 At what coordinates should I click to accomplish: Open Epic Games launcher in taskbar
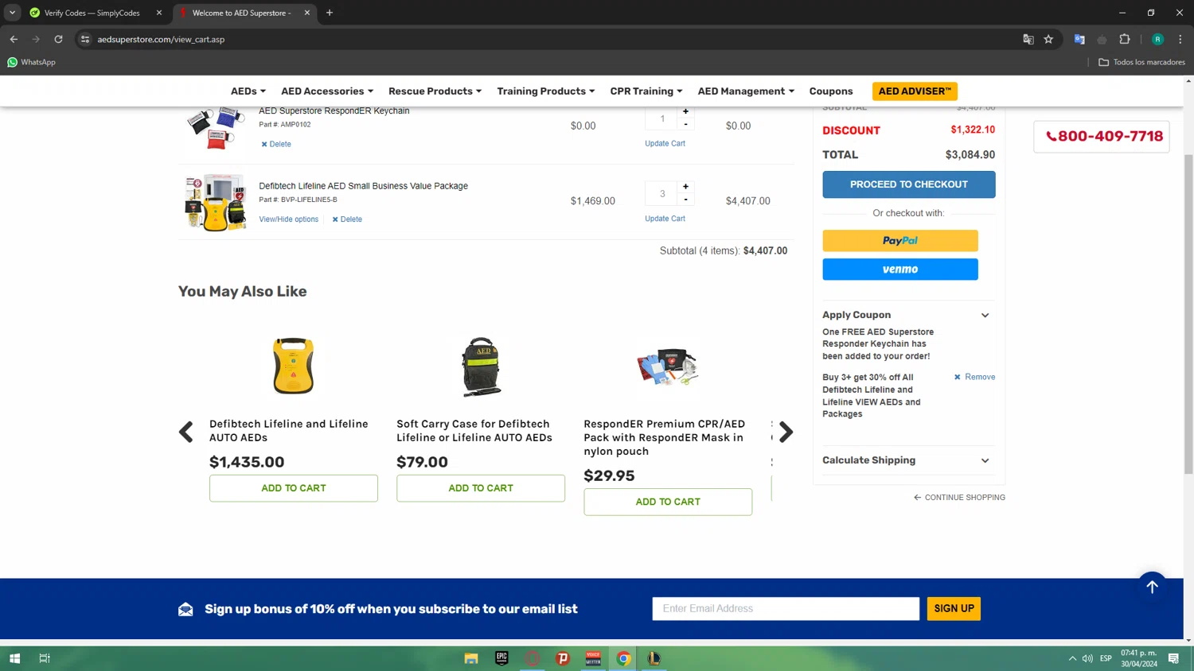pos(501,658)
